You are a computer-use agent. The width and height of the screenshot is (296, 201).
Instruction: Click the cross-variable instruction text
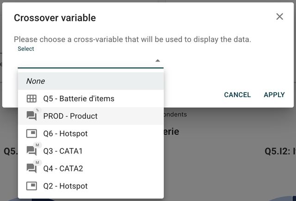coord(132,39)
